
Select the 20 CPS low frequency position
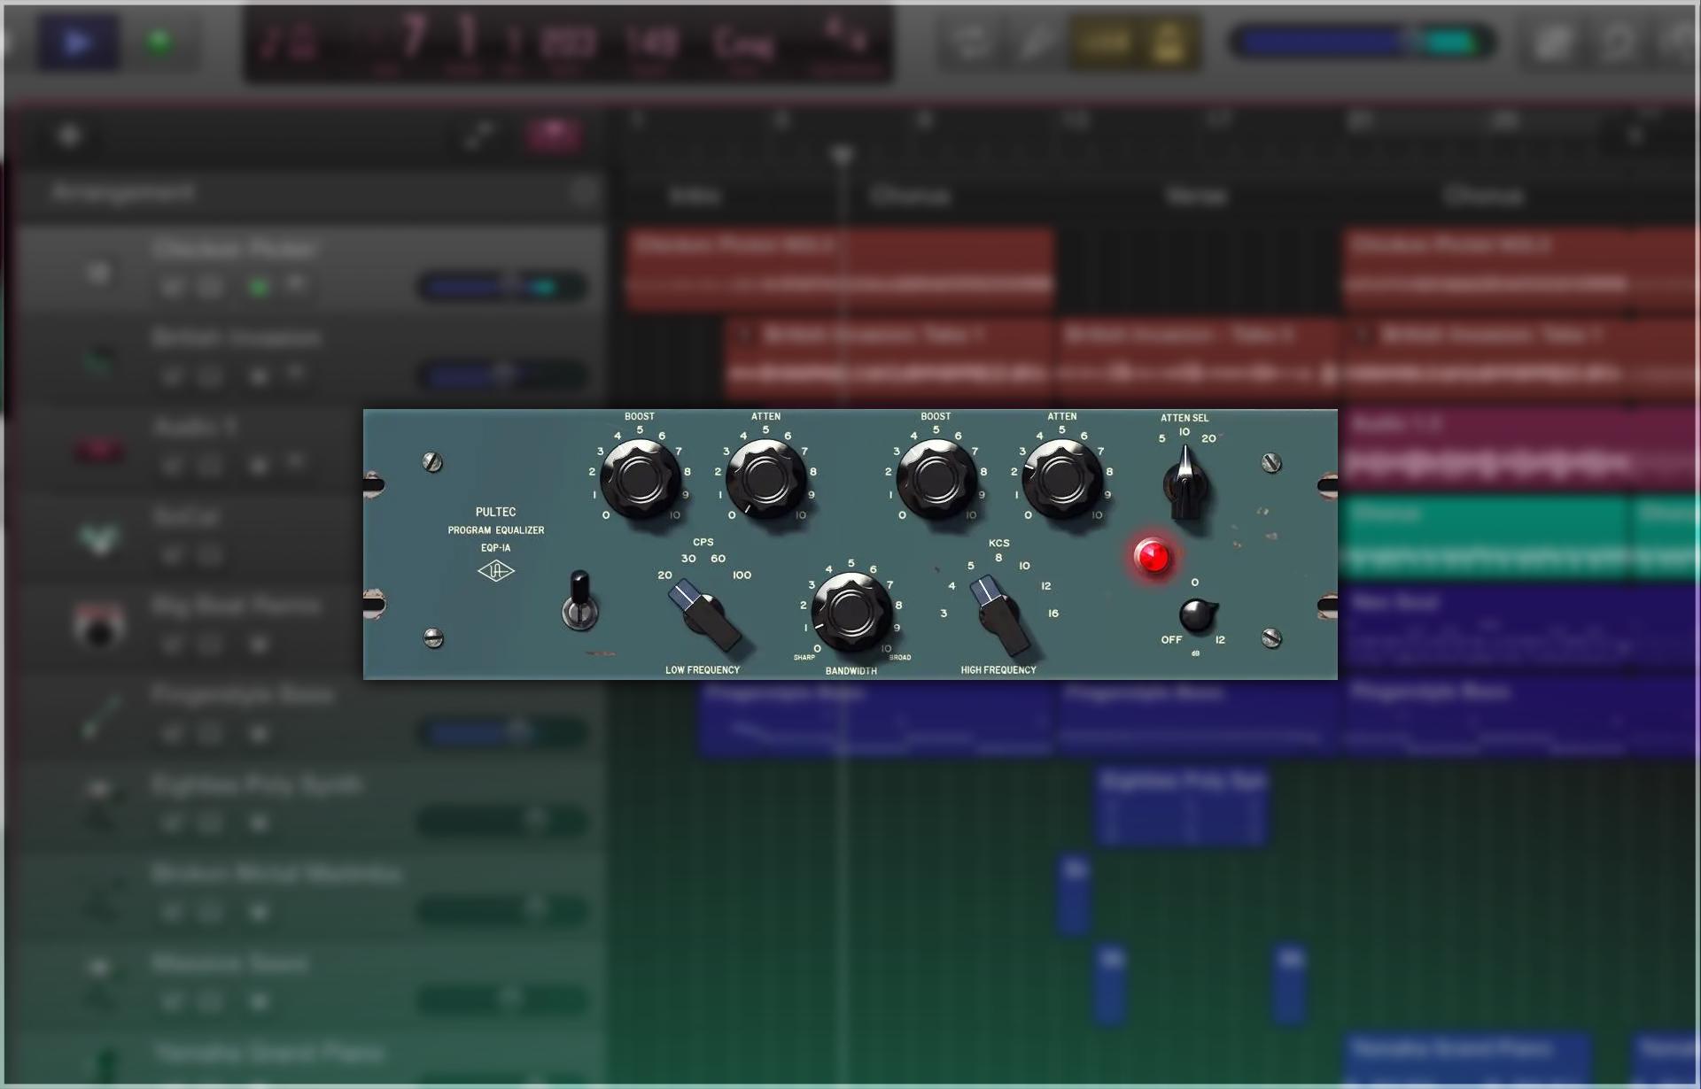(x=664, y=575)
